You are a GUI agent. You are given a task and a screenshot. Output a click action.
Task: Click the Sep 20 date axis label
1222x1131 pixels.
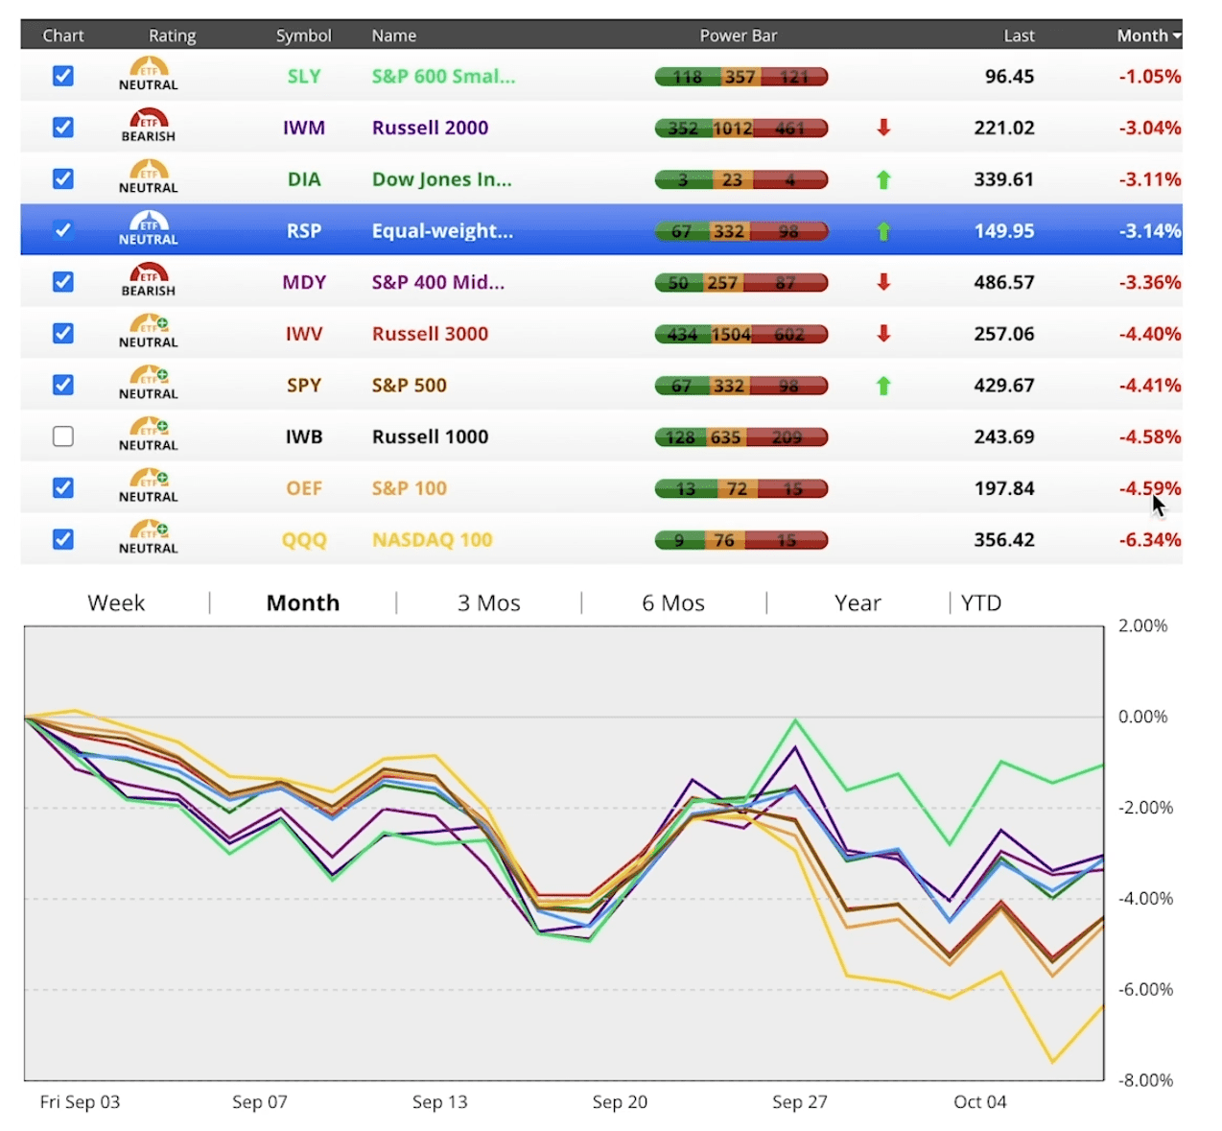(620, 1102)
